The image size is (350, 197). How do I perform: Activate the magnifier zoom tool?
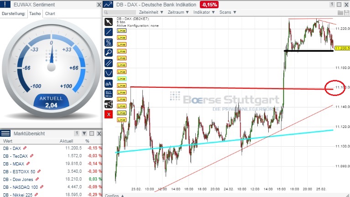(109, 53)
